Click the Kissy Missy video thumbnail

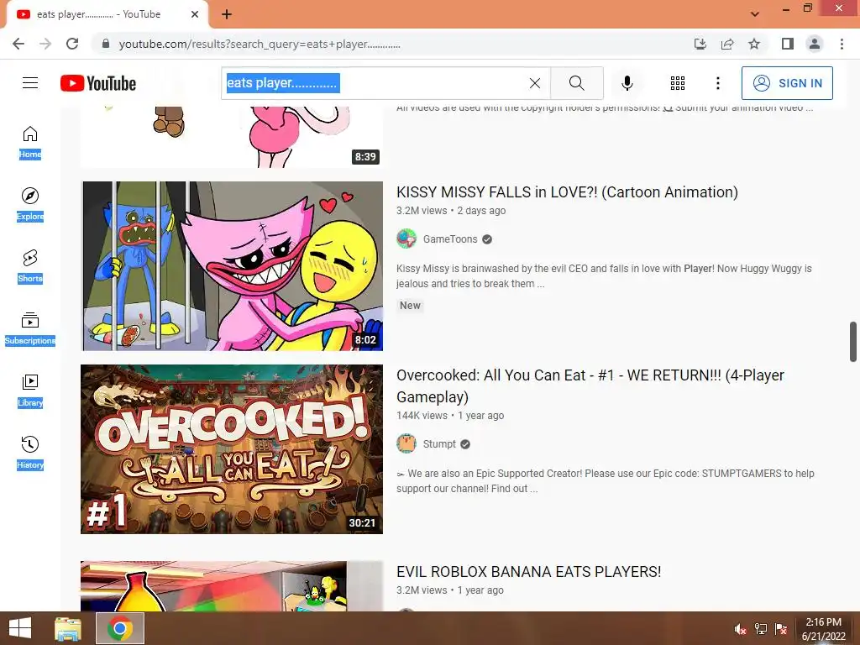pyautogui.click(x=232, y=266)
